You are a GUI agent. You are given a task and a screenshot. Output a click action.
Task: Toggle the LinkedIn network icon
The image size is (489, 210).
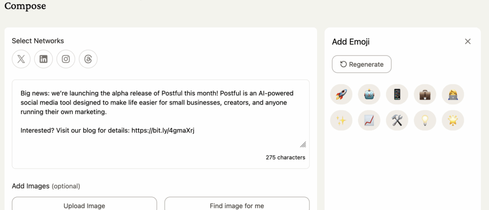click(43, 59)
